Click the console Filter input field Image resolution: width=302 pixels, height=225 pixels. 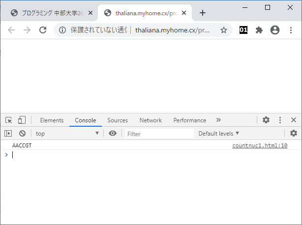pos(159,134)
